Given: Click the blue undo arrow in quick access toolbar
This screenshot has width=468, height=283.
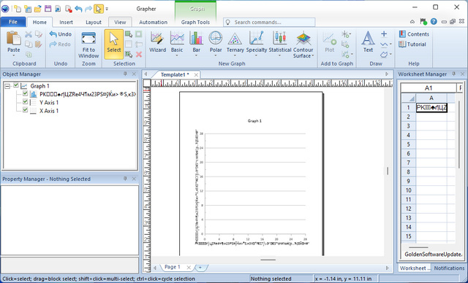Looking at the screenshot, I should 78,9.
